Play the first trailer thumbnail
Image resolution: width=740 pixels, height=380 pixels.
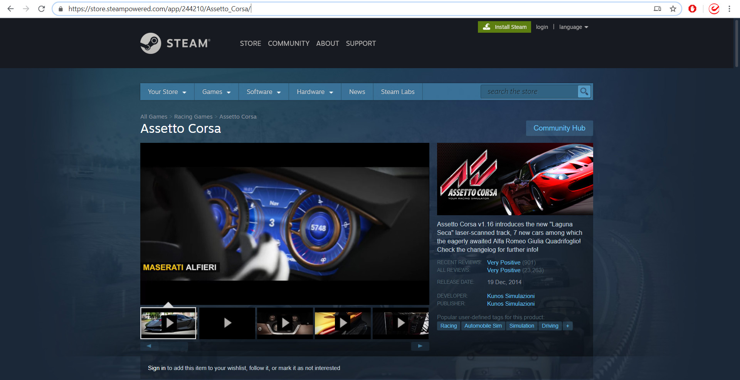coord(168,323)
